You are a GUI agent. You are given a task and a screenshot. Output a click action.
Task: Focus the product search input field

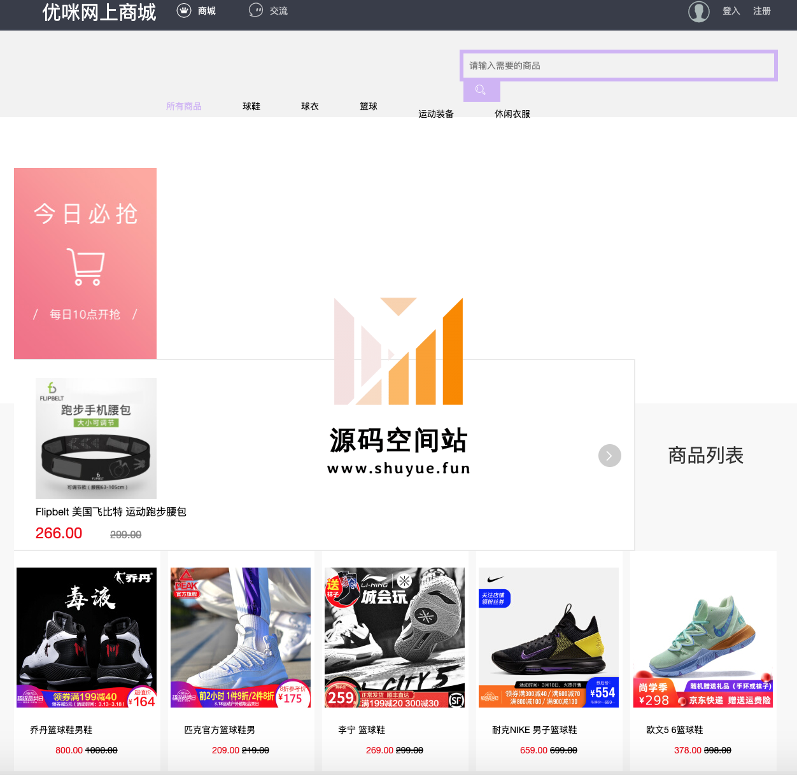click(619, 66)
